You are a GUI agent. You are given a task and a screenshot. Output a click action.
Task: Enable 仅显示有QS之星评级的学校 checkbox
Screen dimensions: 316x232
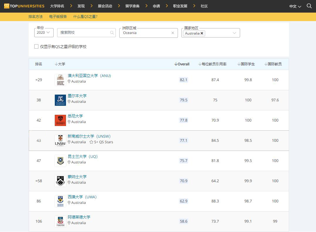[36, 46]
